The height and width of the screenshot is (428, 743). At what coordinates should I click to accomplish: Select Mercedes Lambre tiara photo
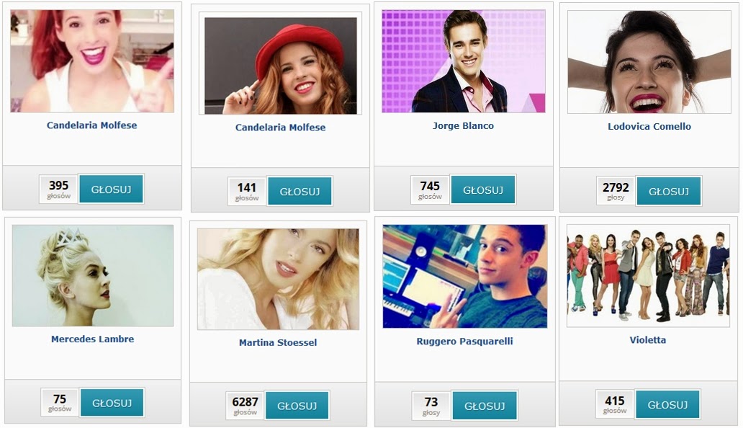click(x=93, y=275)
